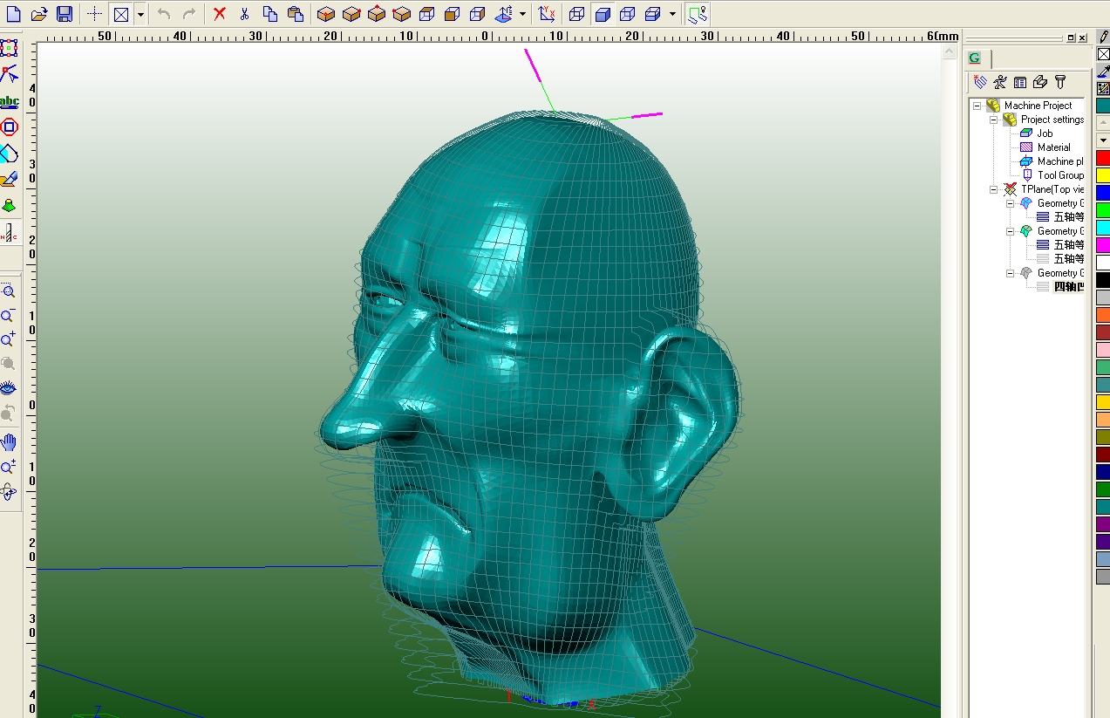Click the running figure icon in panel toolbar
Screen dimensions: 1110x718
(999, 82)
